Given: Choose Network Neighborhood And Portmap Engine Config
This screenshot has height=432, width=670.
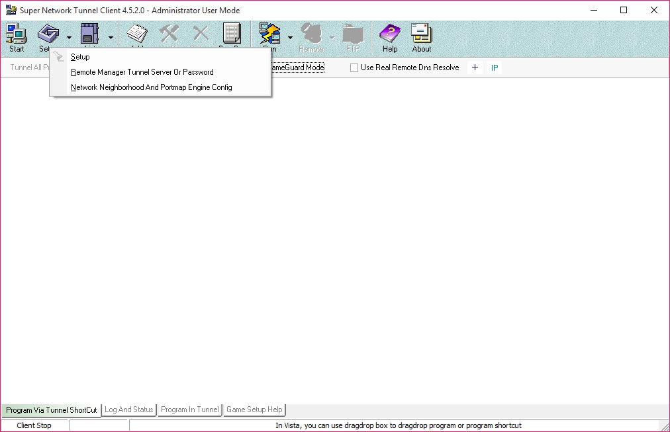Looking at the screenshot, I should pos(160,87).
